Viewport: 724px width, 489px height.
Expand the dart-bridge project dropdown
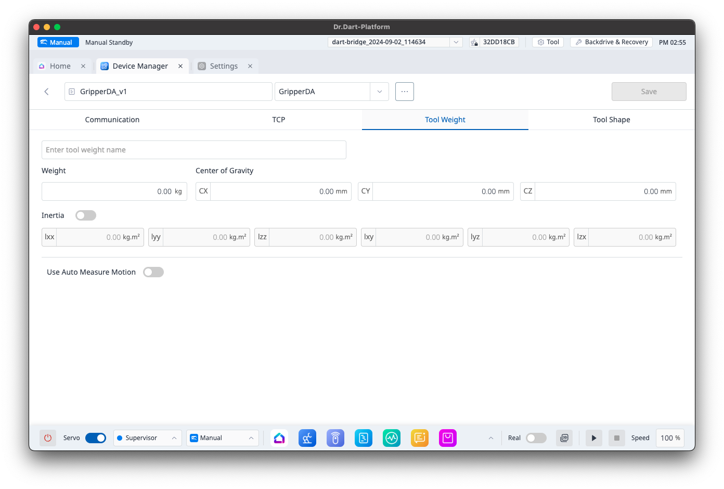(x=456, y=42)
